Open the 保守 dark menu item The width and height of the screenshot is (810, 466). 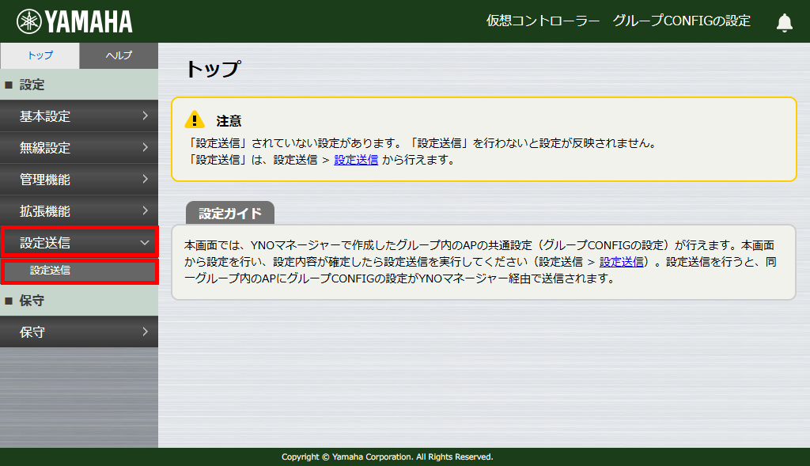[x=79, y=332]
